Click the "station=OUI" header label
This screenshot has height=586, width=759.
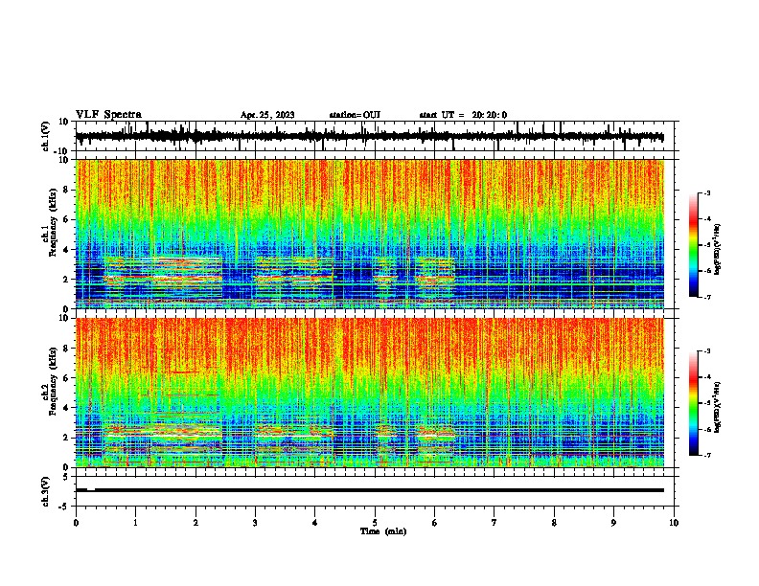[355, 115]
